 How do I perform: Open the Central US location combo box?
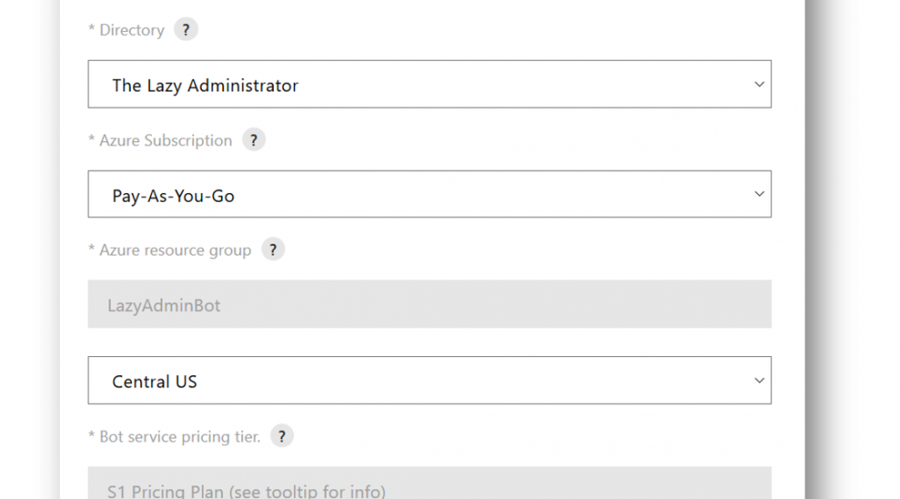[429, 380]
